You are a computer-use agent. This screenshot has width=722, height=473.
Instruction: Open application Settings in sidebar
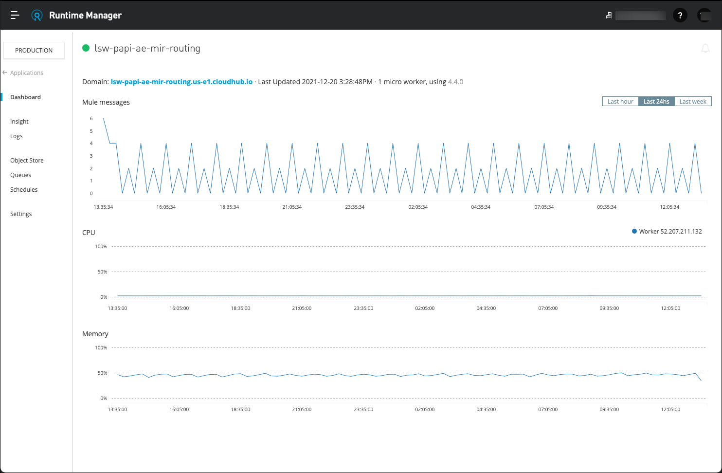pyautogui.click(x=21, y=214)
